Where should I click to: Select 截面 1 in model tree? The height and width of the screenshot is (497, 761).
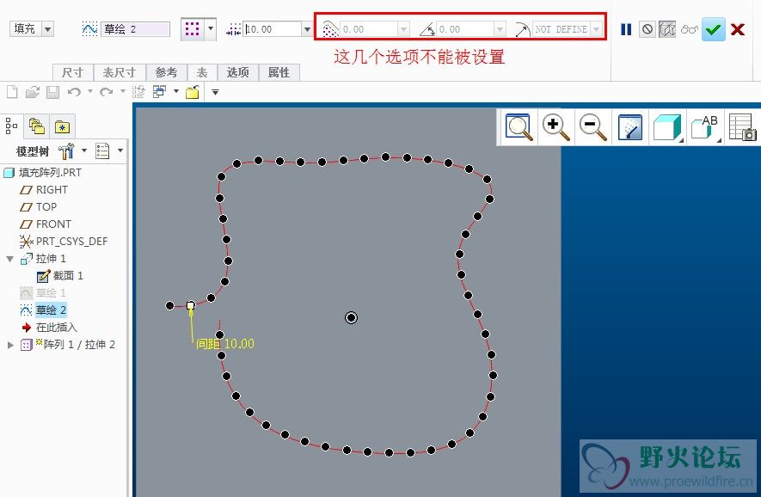tap(60, 276)
